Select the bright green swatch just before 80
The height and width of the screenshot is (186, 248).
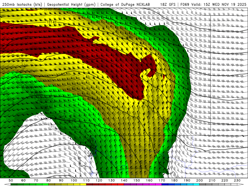(45, 184)
